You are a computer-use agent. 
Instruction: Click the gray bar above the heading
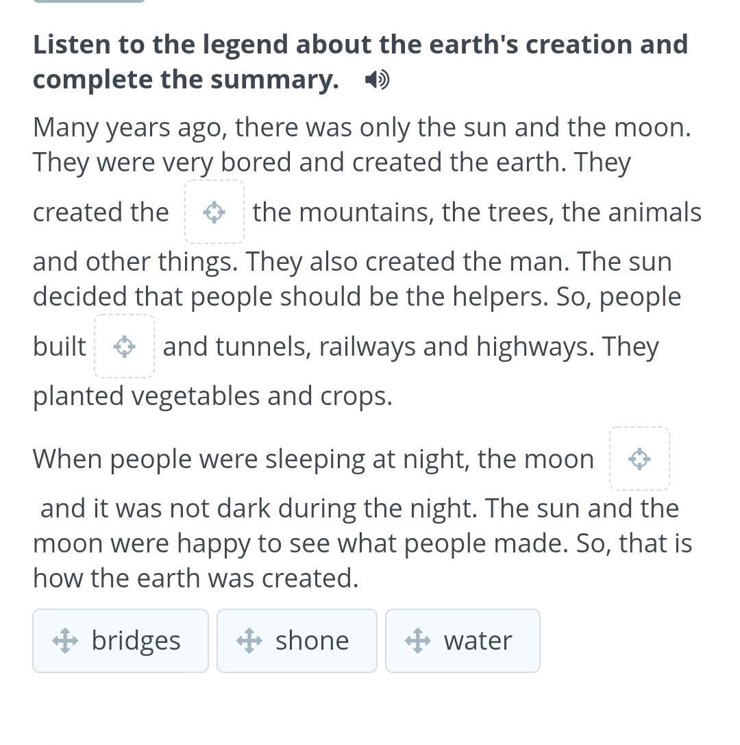(89, 1)
